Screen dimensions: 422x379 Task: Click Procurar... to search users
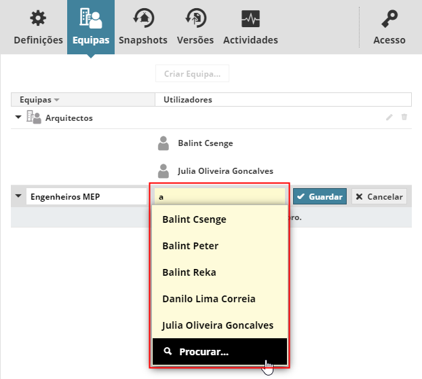[204, 352]
